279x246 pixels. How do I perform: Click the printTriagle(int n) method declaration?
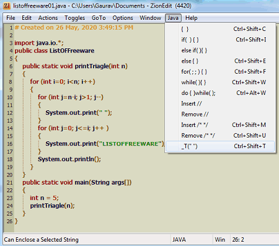tap(75, 66)
